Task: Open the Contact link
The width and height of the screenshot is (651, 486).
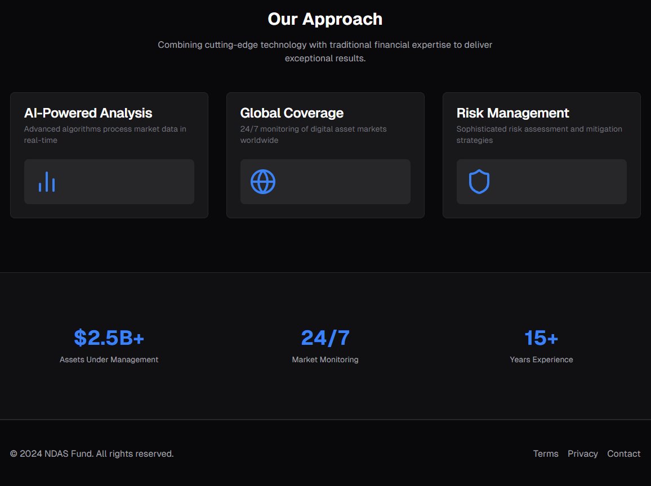Action: tap(623, 453)
